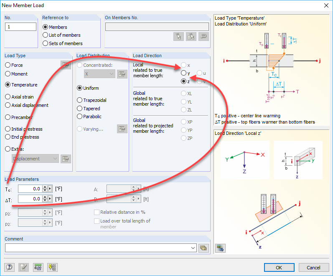Decrease ΔT value with spinner down arrow

[45, 200]
